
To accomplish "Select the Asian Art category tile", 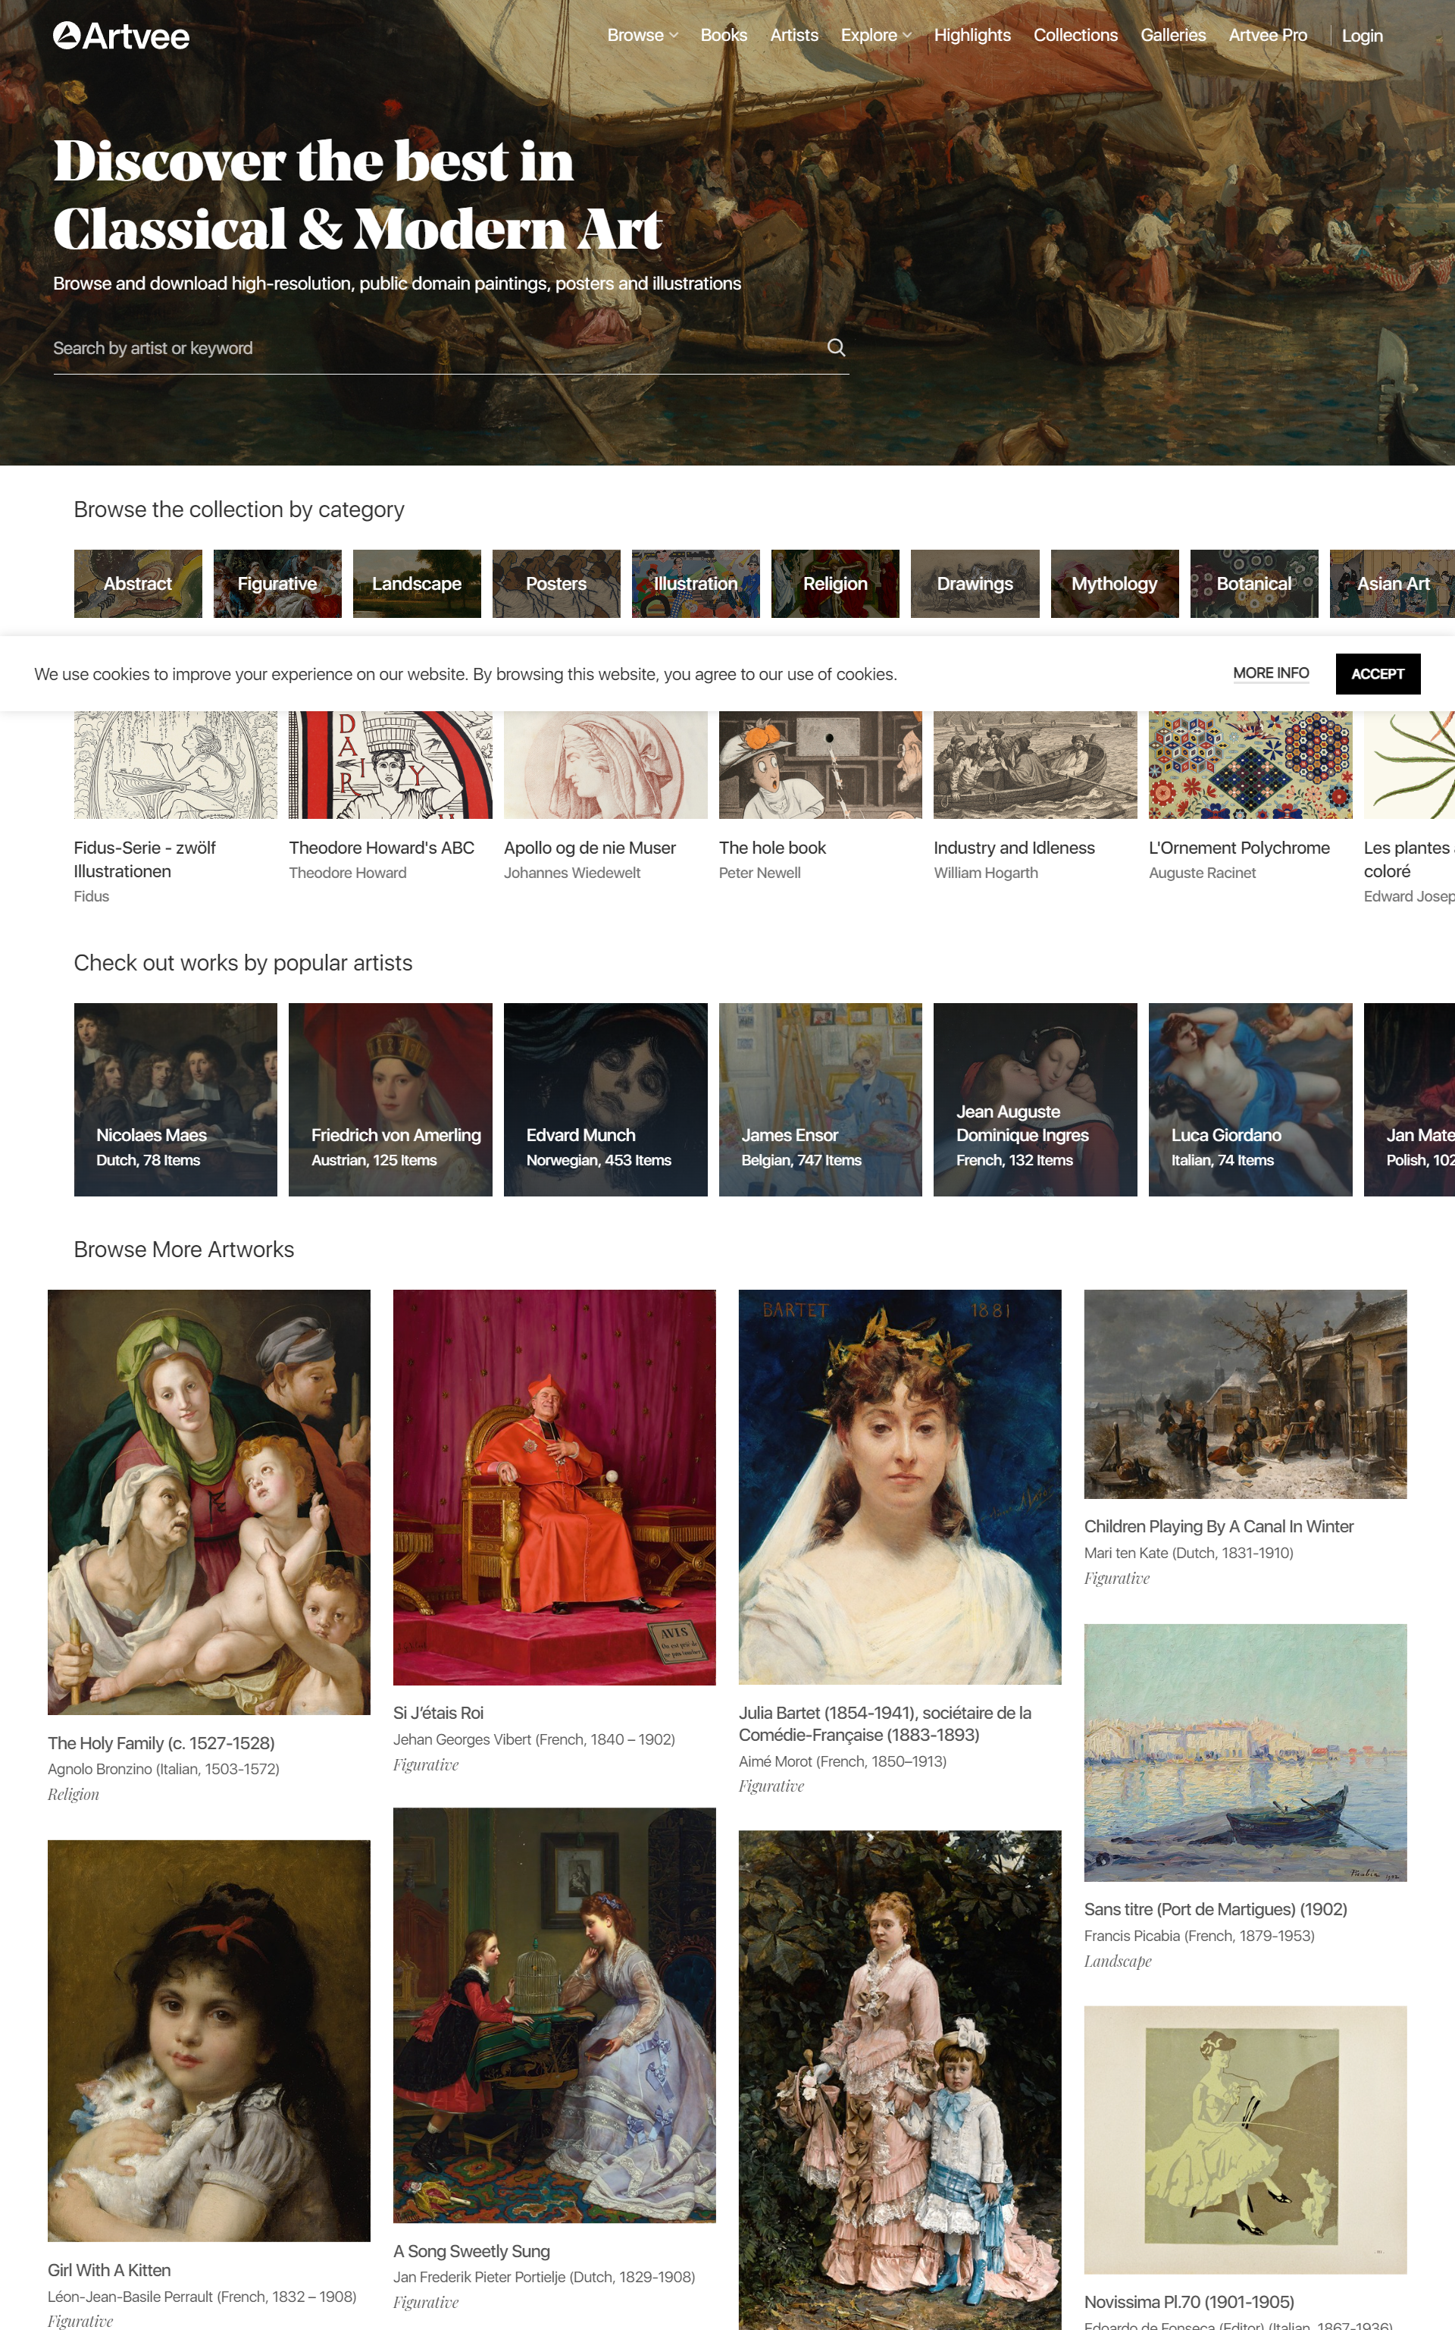I will click(x=1392, y=584).
